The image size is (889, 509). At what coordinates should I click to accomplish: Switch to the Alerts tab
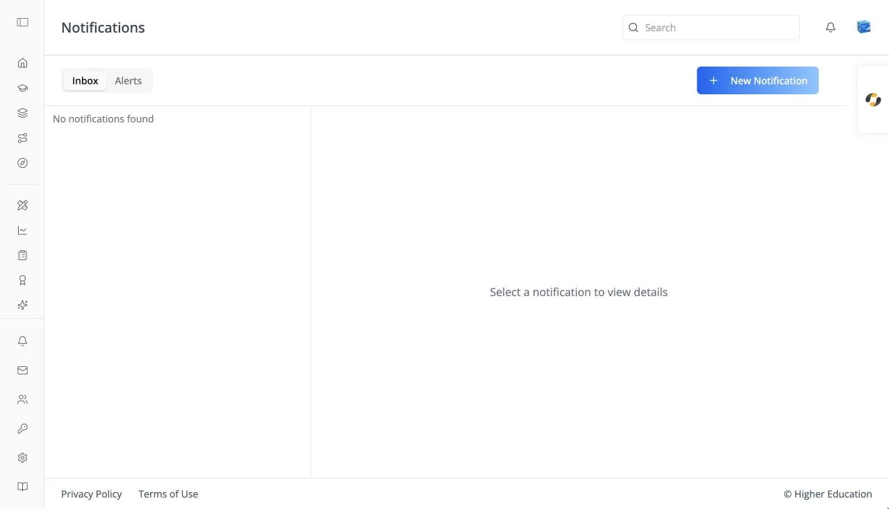click(x=128, y=80)
